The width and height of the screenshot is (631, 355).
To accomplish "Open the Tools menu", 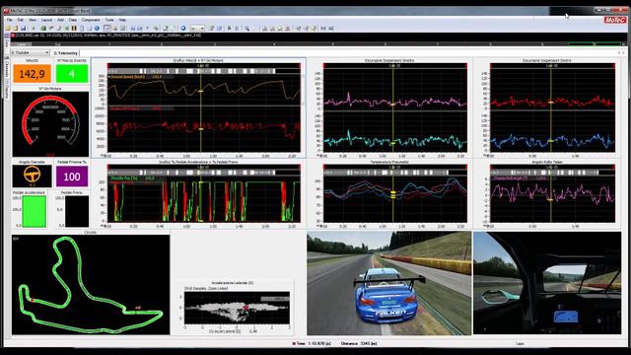I will pyautogui.click(x=109, y=20).
